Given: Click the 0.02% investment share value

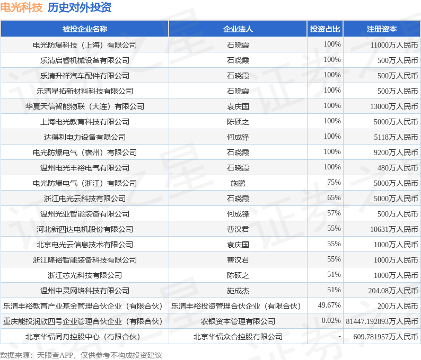Looking at the screenshot, I should [331, 320].
